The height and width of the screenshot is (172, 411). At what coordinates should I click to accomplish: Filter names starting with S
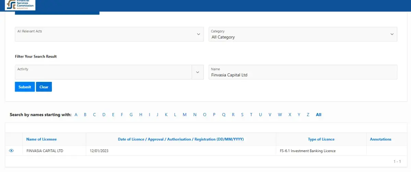[242, 115]
